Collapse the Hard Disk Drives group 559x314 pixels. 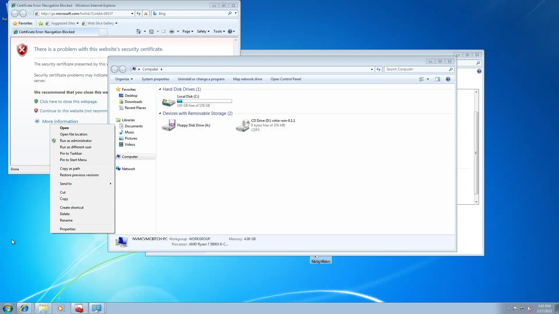tap(160, 89)
